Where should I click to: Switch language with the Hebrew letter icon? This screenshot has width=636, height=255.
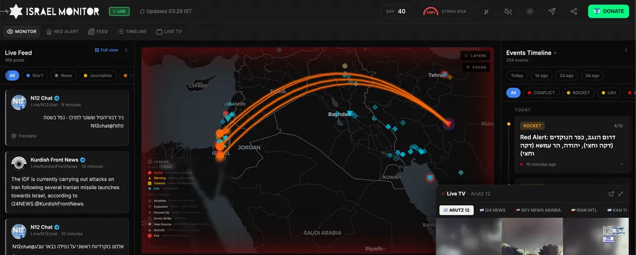tap(486, 11)
